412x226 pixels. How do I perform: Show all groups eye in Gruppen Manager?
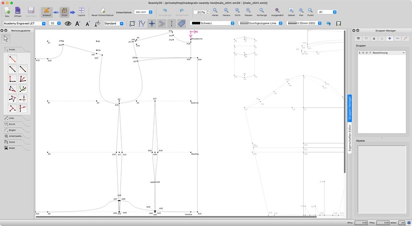358,38
